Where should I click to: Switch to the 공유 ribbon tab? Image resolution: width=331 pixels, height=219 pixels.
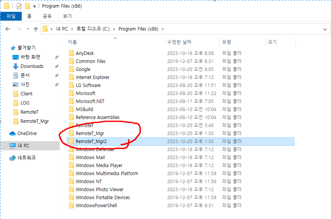[x=47, y=16]
